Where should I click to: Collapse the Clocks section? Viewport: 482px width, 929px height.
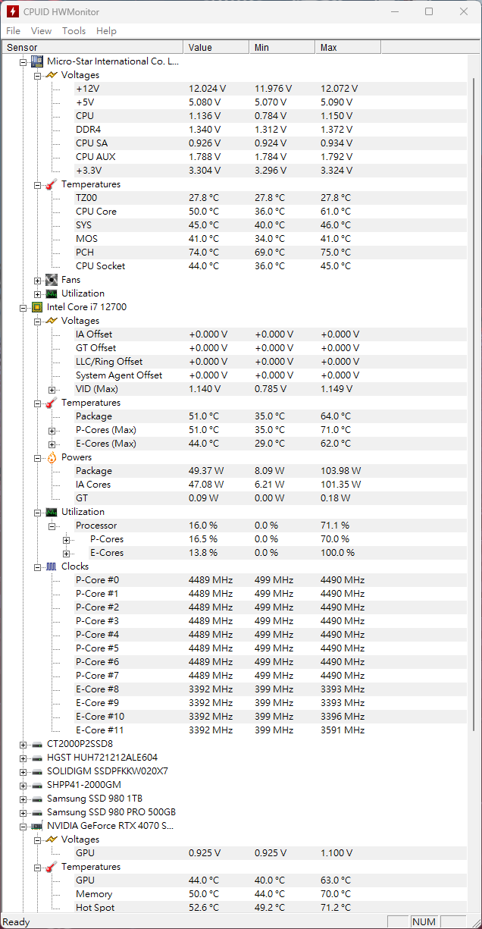click(x=37, y=567)
